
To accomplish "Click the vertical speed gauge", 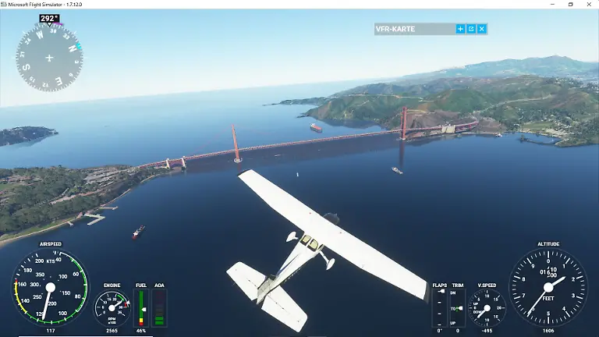I will [487, 308].
